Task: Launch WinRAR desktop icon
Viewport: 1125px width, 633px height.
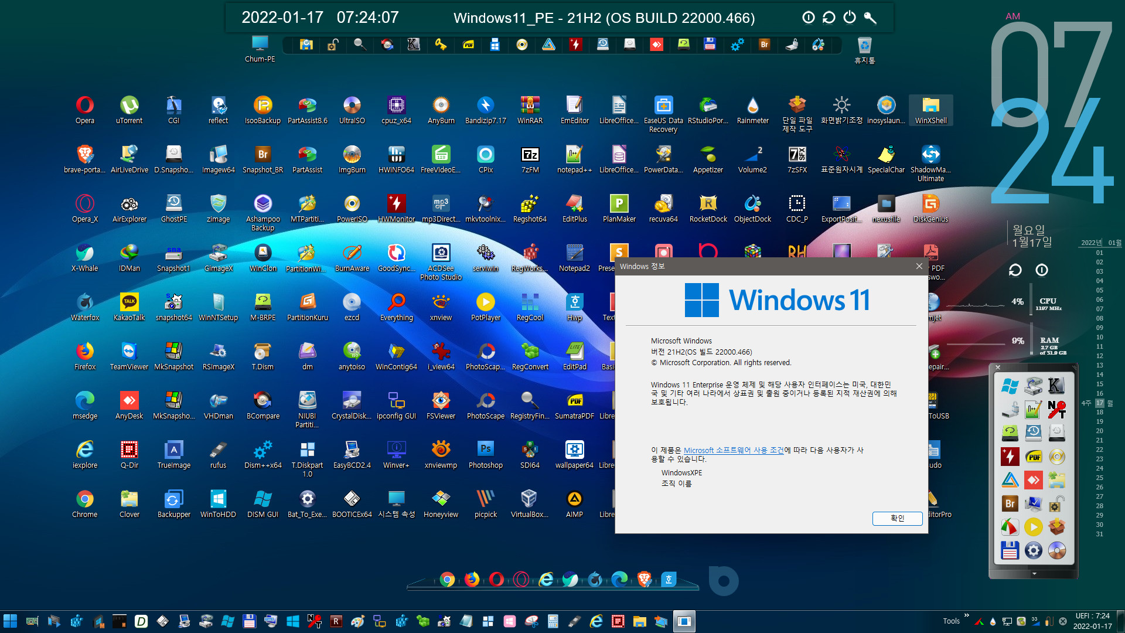Action: (530, 110)
